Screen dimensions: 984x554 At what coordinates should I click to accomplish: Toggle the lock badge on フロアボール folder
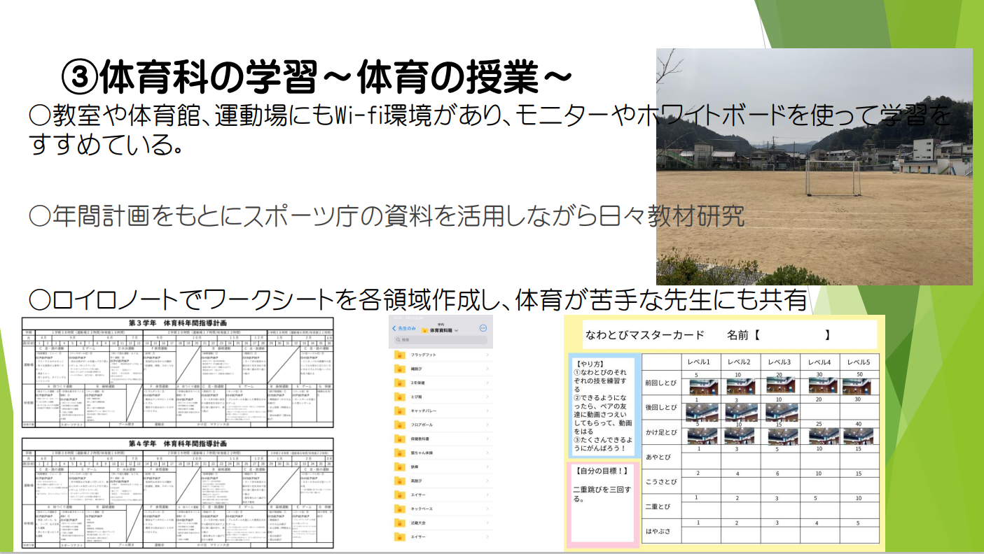pyautogui.click(x=401, y=425)
